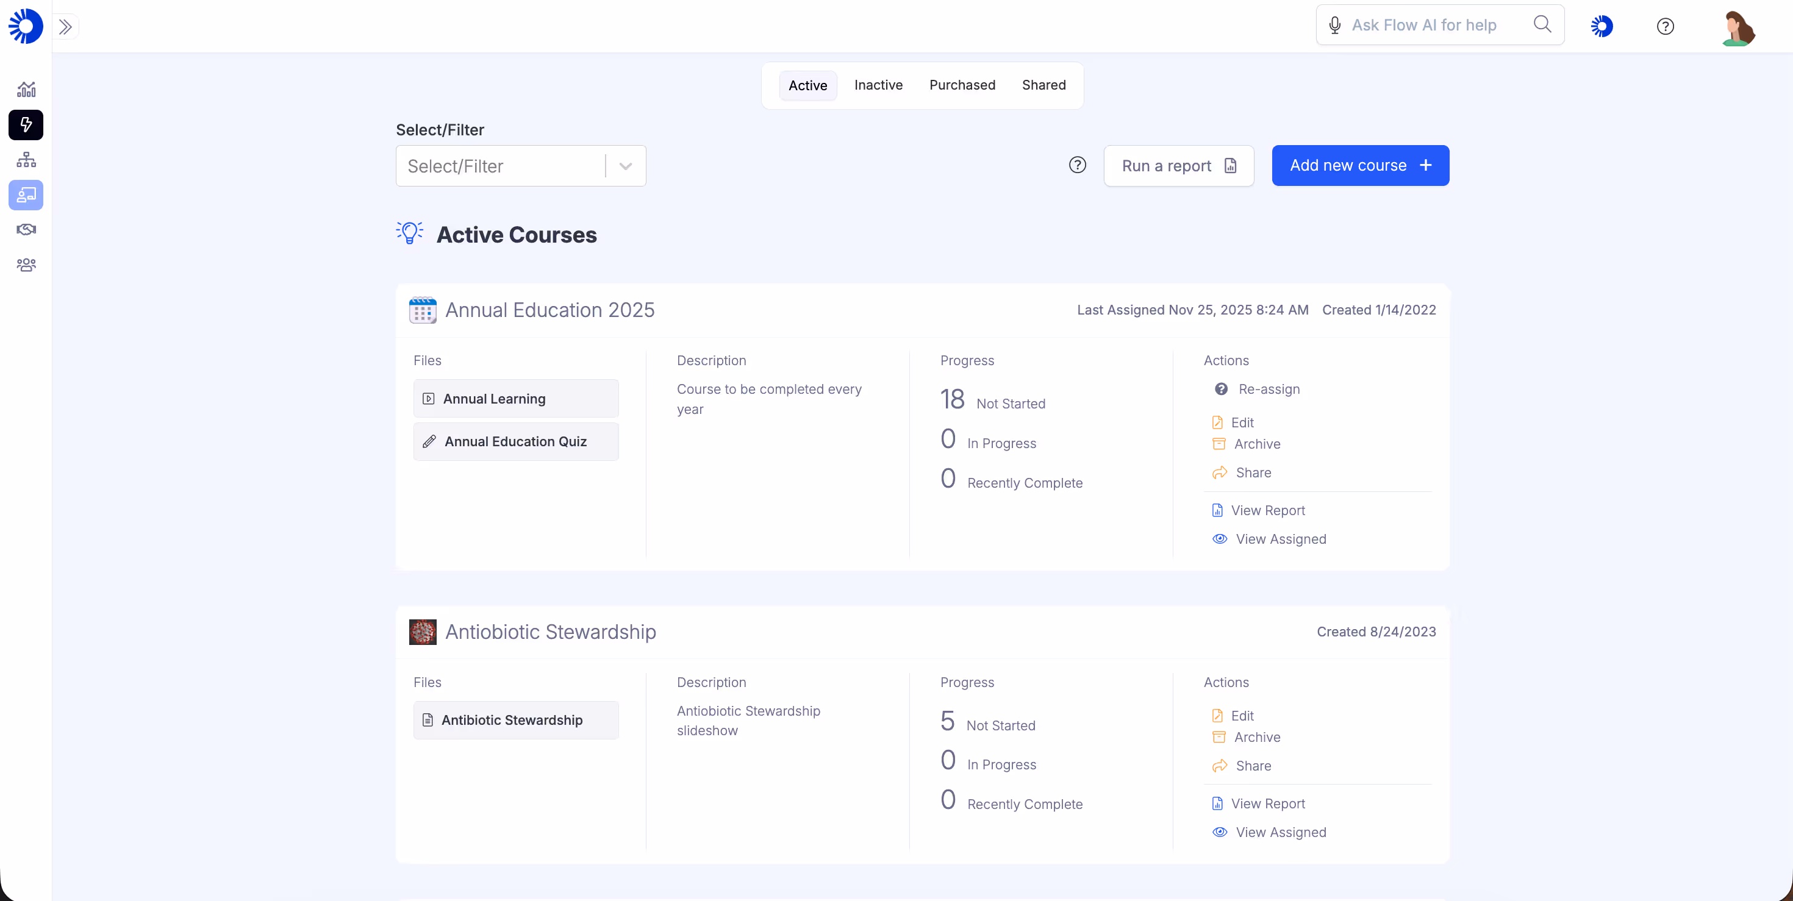Click the magnifying glass search icon
Image resolution: width=1793 pixels, height=901 pixels.
point(1543,24)
